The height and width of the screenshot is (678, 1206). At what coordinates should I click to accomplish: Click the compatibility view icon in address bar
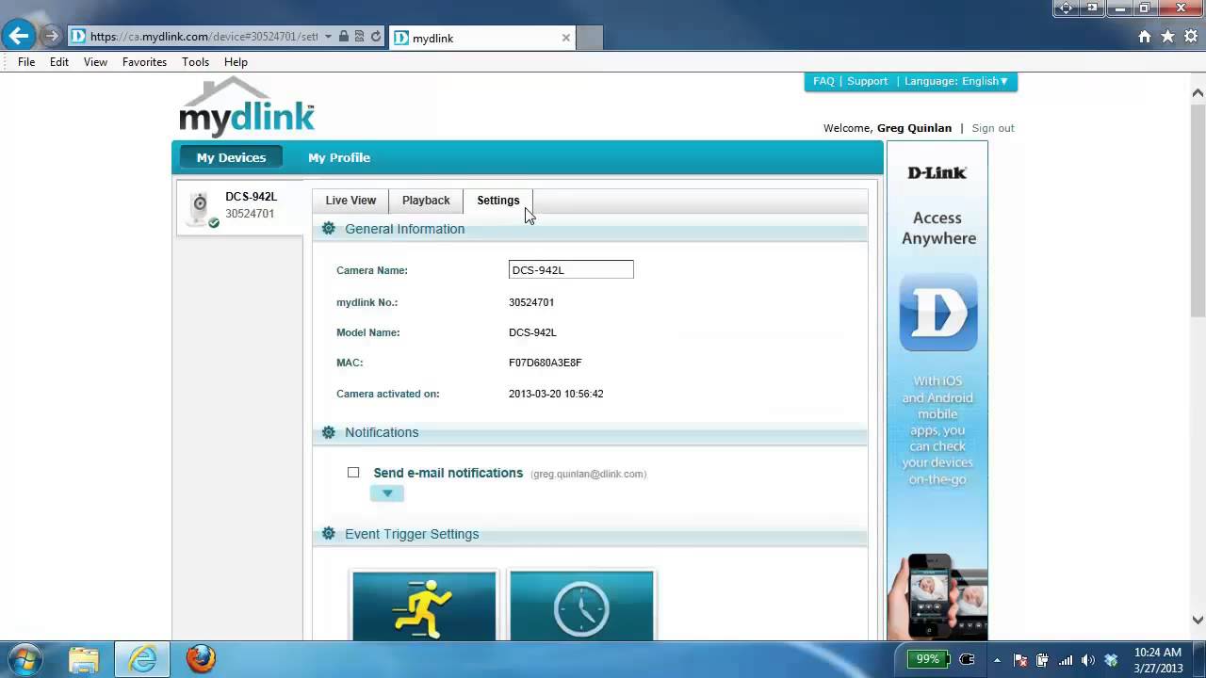(360, 37)
